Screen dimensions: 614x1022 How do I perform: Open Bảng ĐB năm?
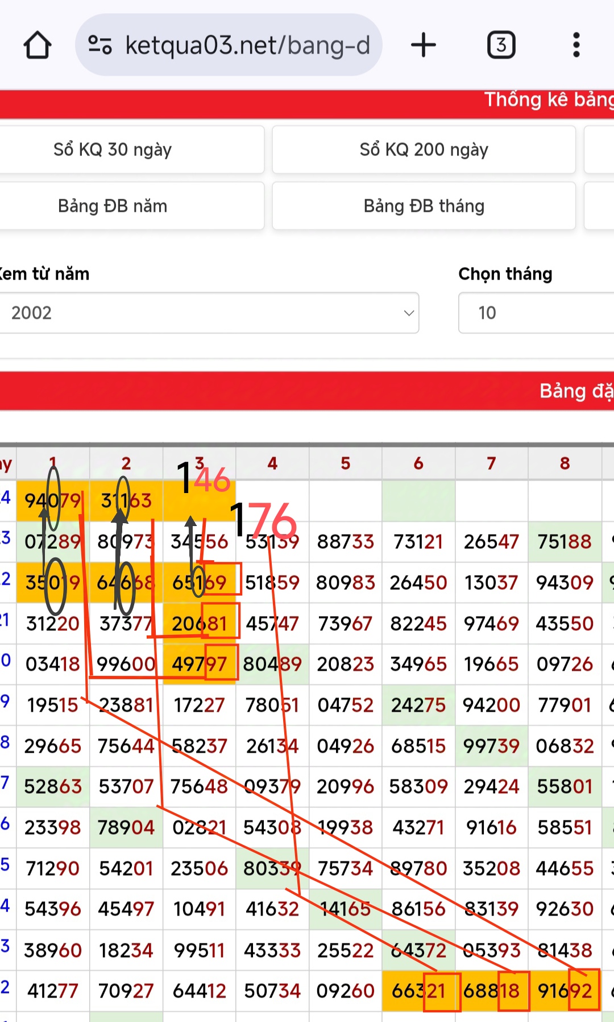coord(131,206)
